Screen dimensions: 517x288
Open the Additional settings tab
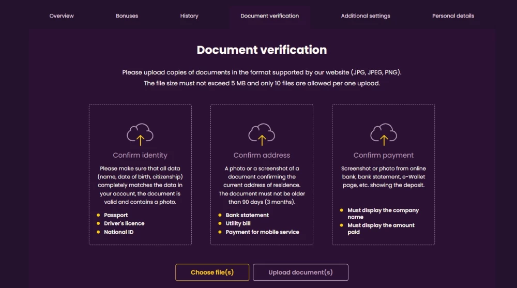pos(366,16)
